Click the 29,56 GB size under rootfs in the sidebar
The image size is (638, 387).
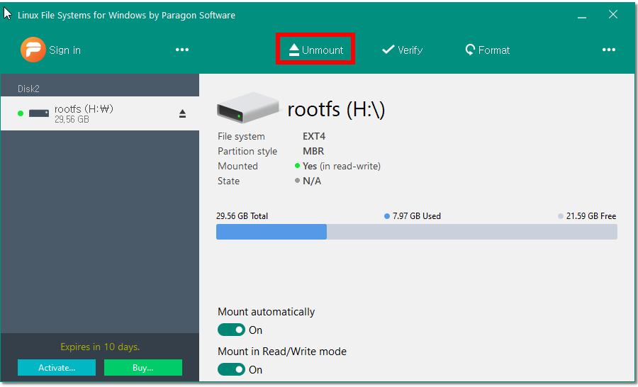tap(72, 120)
